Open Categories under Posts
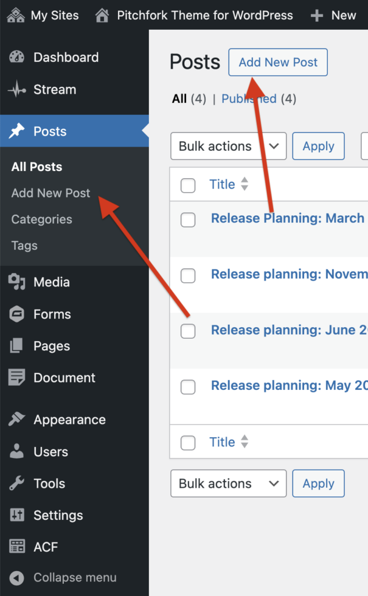 tap(42, 219)
